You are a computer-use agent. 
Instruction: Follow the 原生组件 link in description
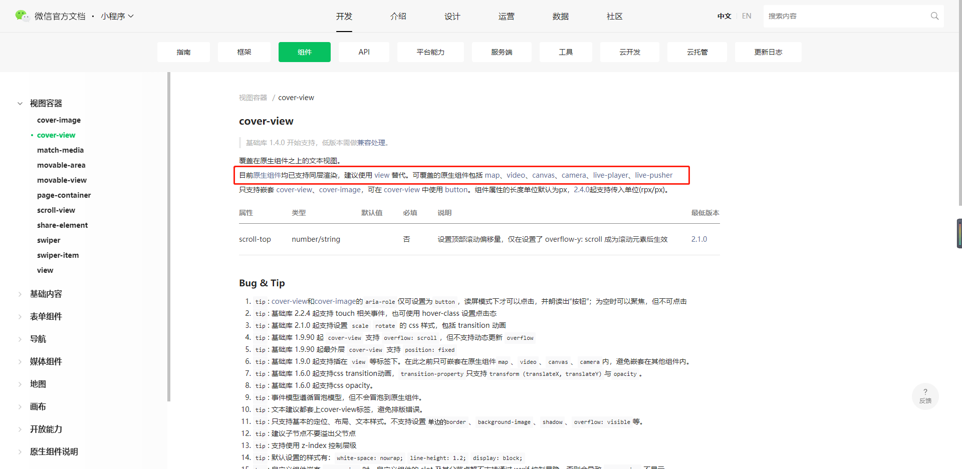click(x=267, y=175)
